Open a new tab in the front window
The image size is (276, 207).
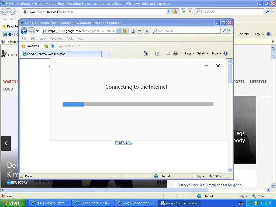[x=105, y=54]
